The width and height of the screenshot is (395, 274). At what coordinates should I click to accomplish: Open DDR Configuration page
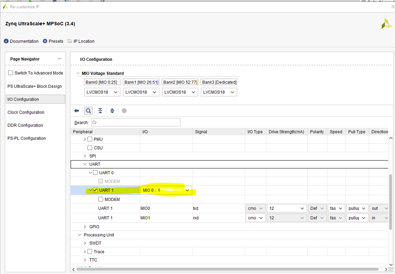(x=25, y=125)
